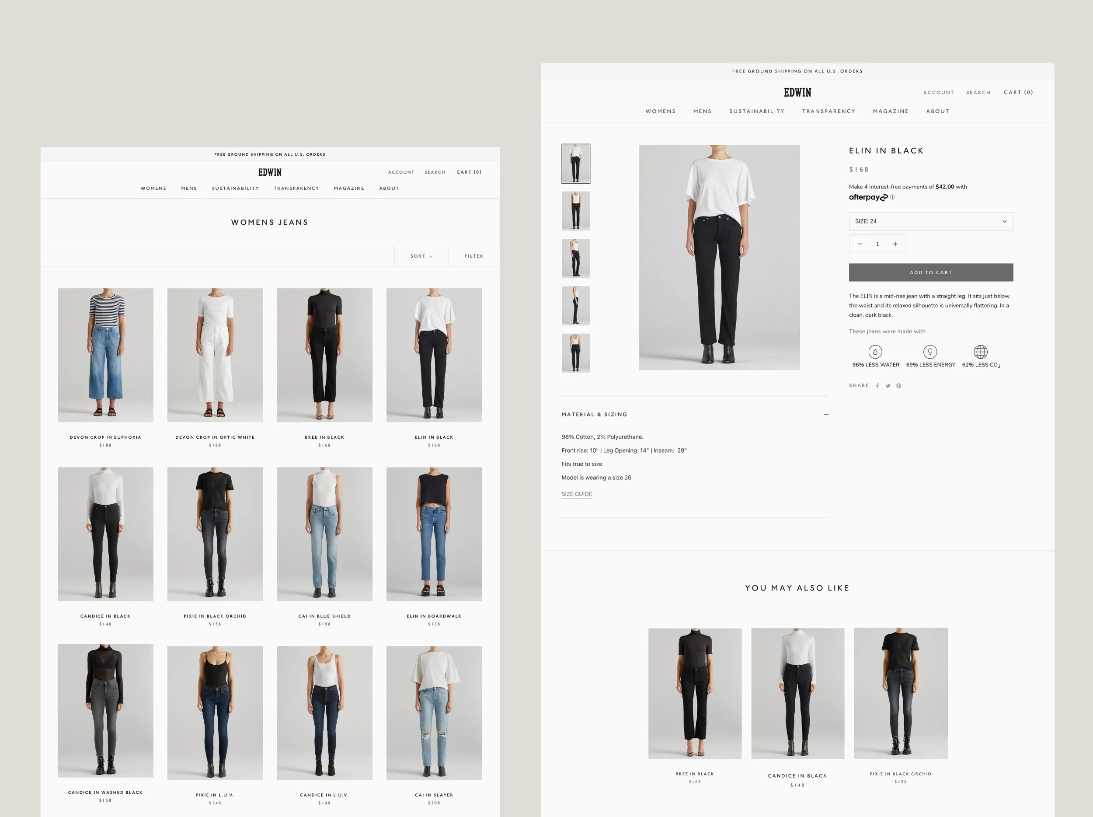Image resolution: width=1093 pixels, height=817 pixels.
Task: Share product on Twitter icon
Action: (888, 386)
